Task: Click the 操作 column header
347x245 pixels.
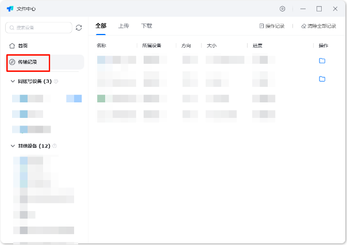Action: tap(323, 45)
